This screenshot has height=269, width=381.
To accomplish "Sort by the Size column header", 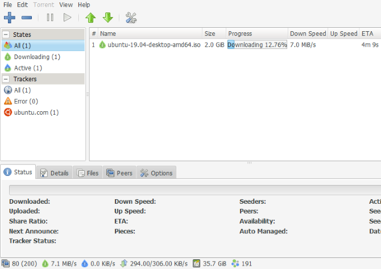I will (x=214, y=33).
